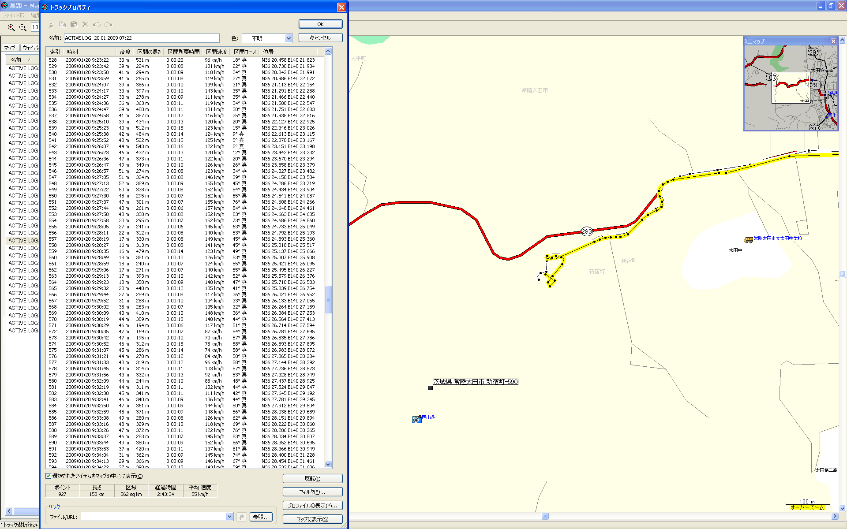Click the Cut scissors icon

point(51,25)
